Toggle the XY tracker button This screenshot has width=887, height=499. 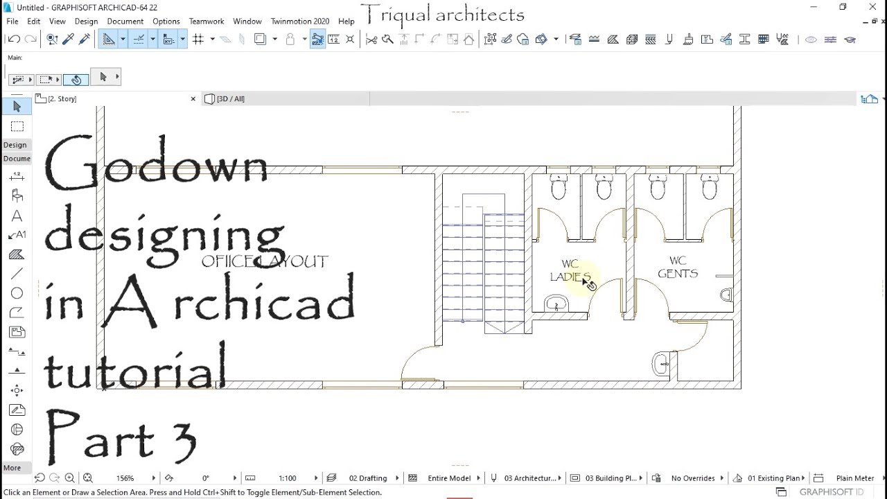click(168, 40)
